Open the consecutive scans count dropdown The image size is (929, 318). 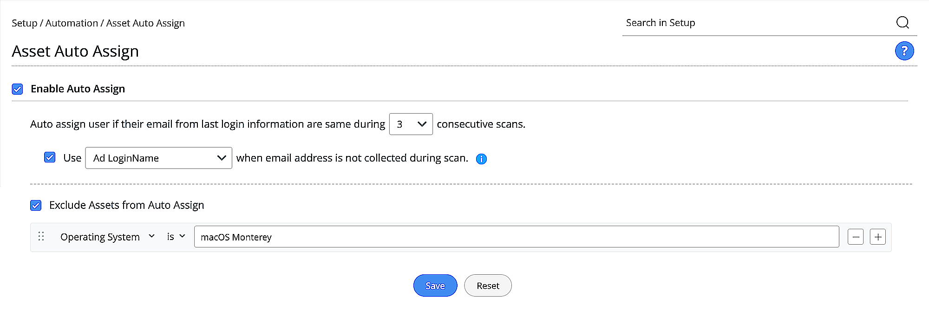411,124
